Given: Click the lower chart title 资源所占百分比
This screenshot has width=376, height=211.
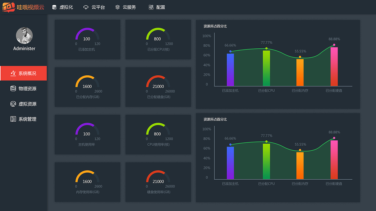Looking at the screenshot, I should point(215,119).
